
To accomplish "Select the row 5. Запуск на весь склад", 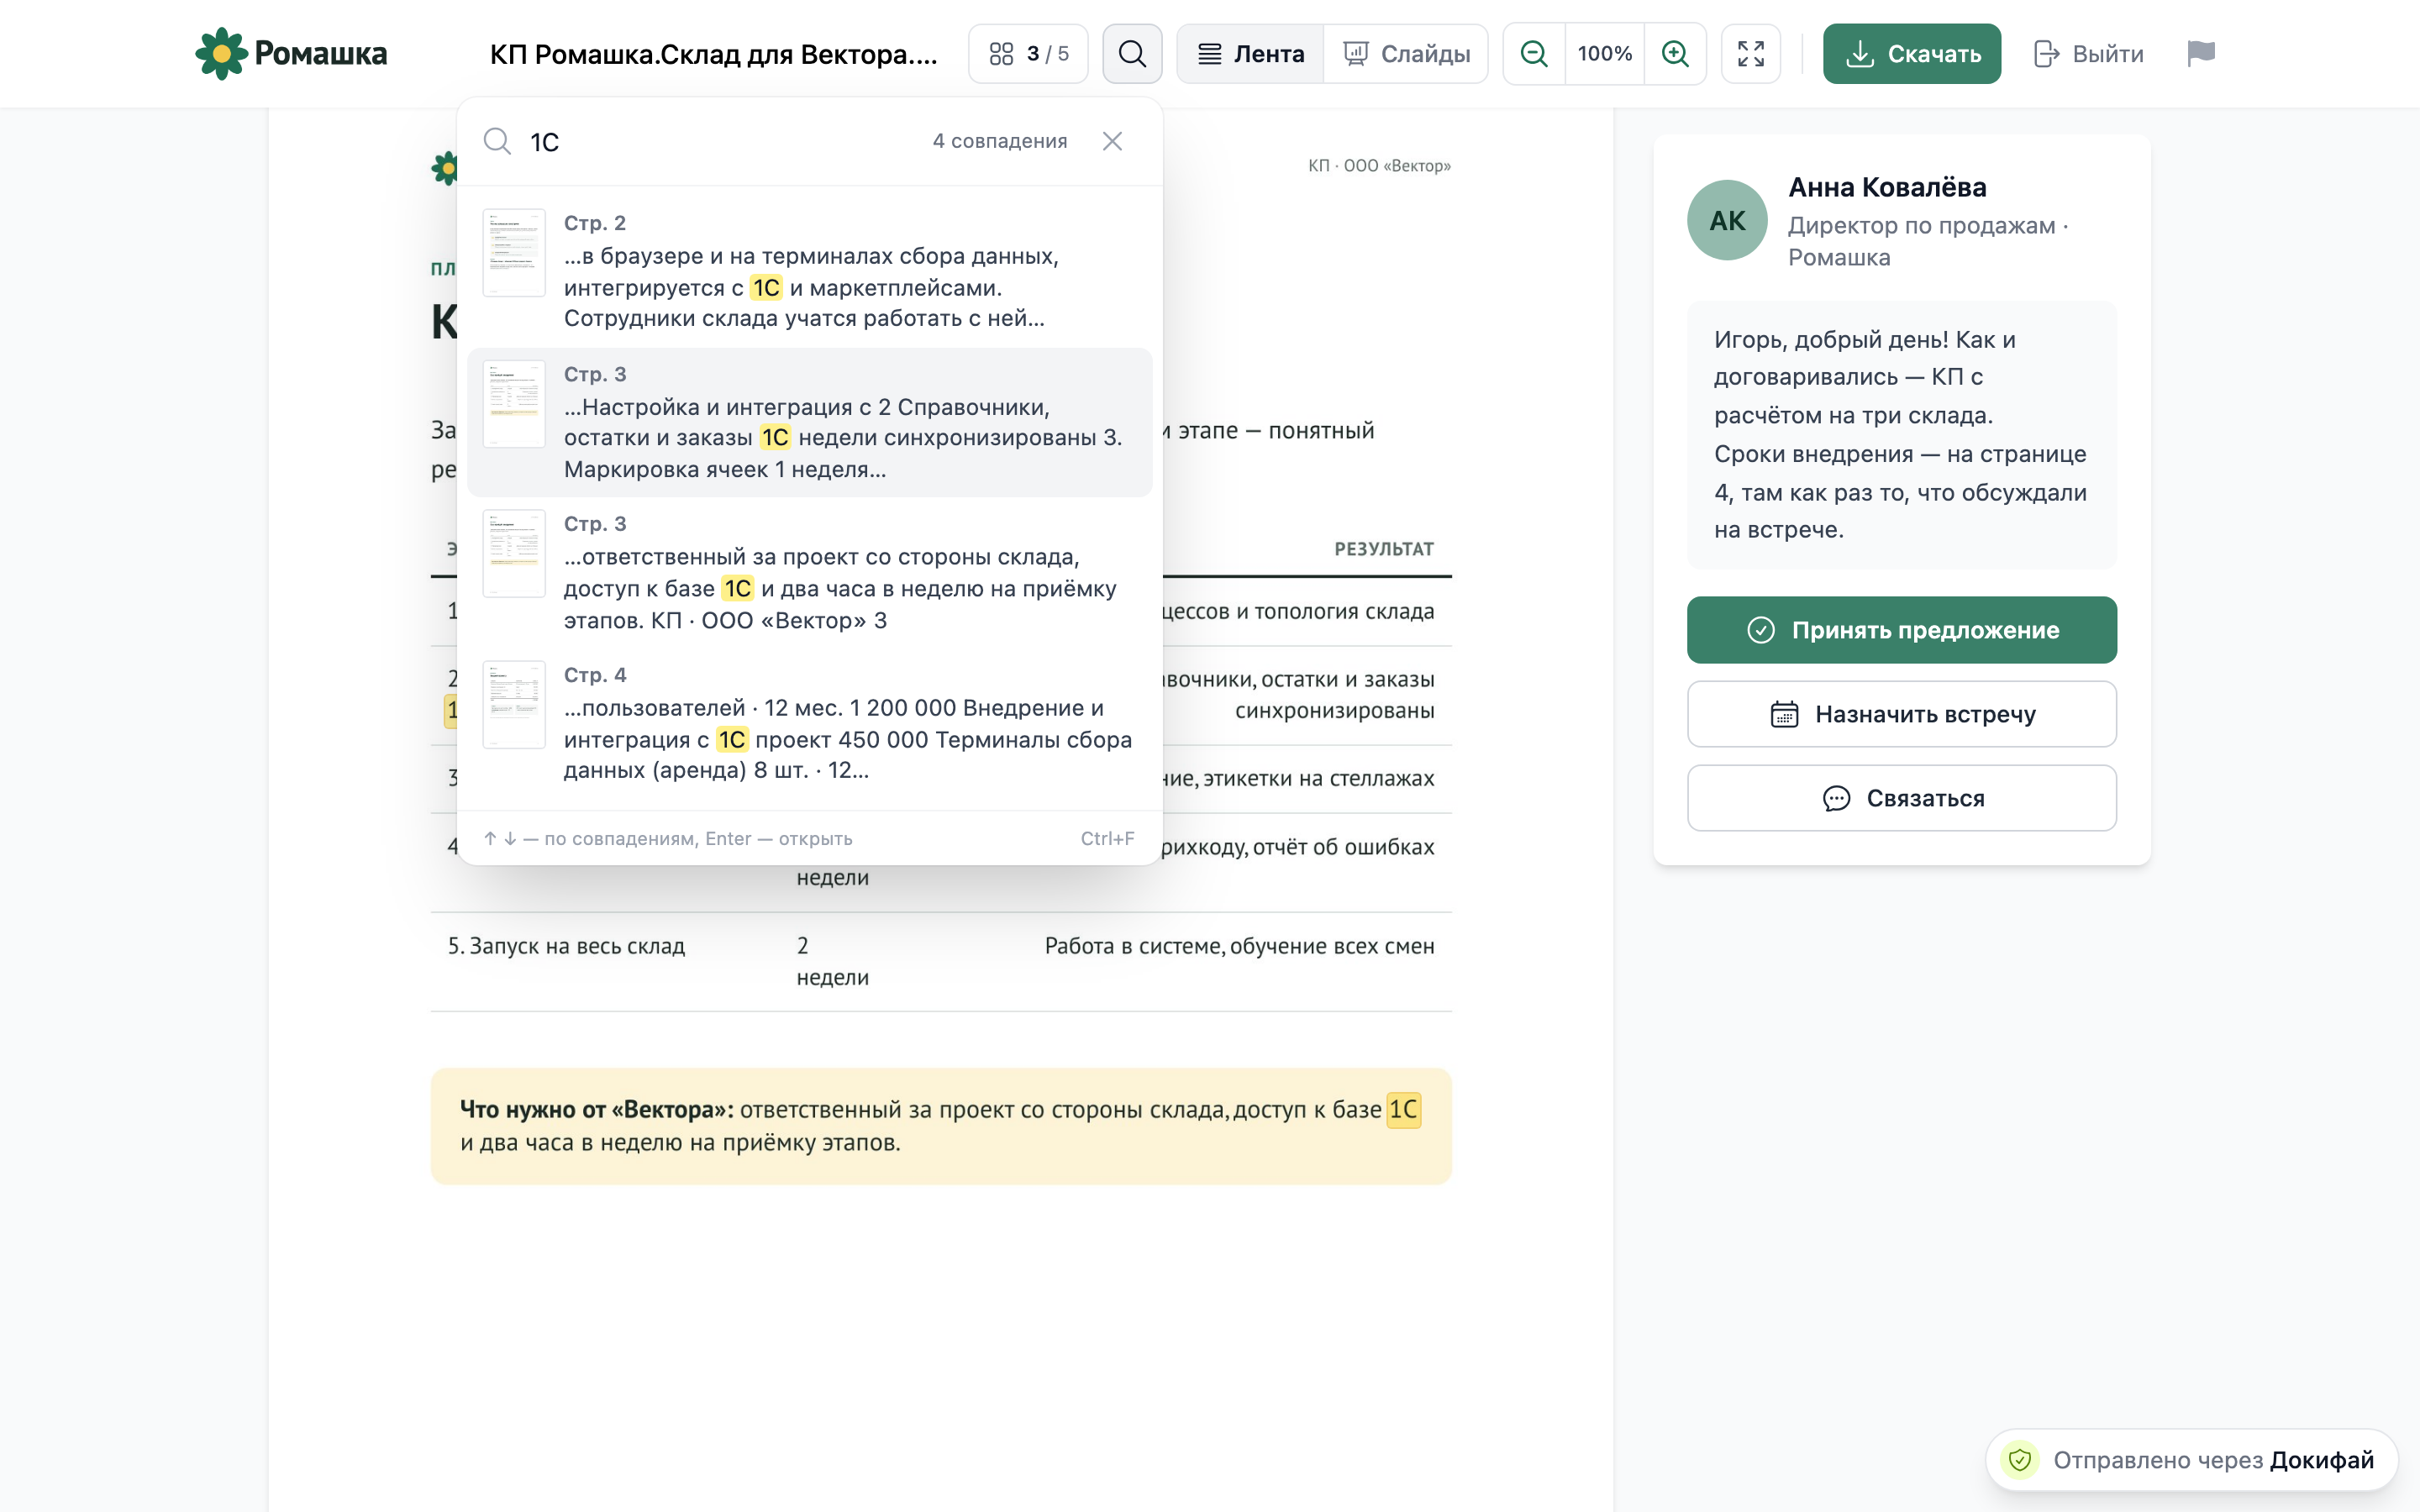I will [941, 961].
